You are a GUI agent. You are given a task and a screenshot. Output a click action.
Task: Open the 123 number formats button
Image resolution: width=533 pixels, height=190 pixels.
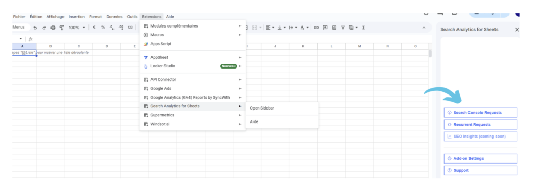click(130, 28)
